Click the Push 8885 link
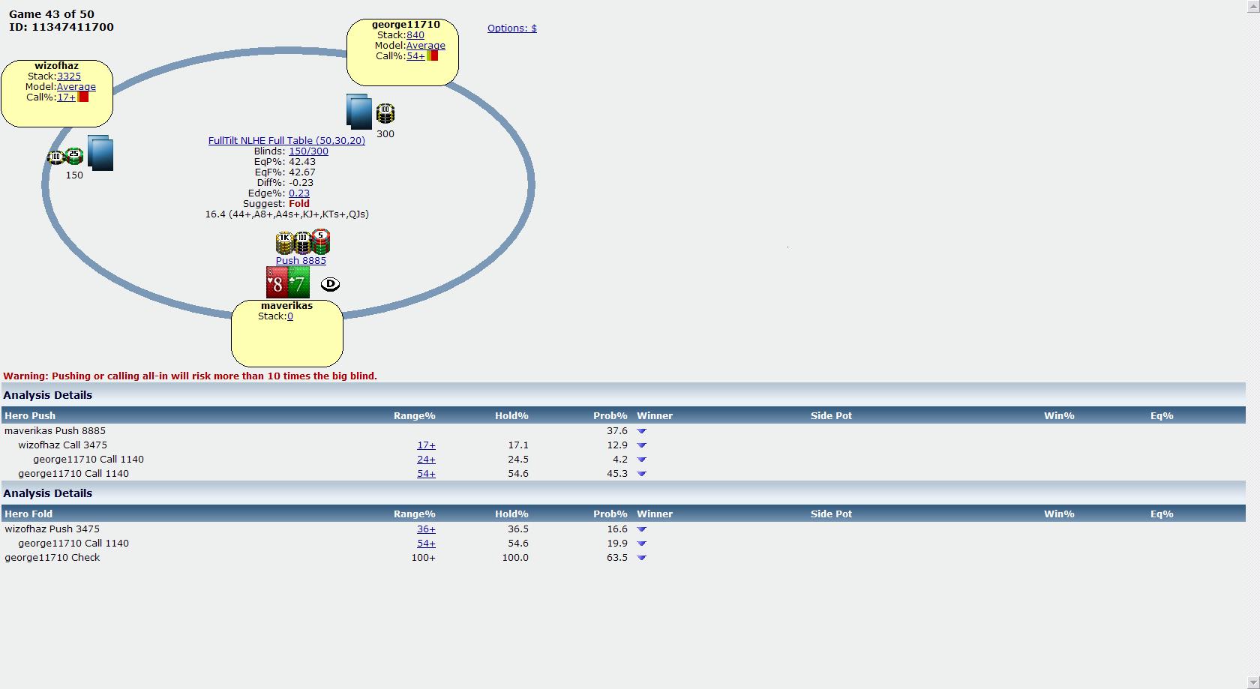 coord(301,260)
